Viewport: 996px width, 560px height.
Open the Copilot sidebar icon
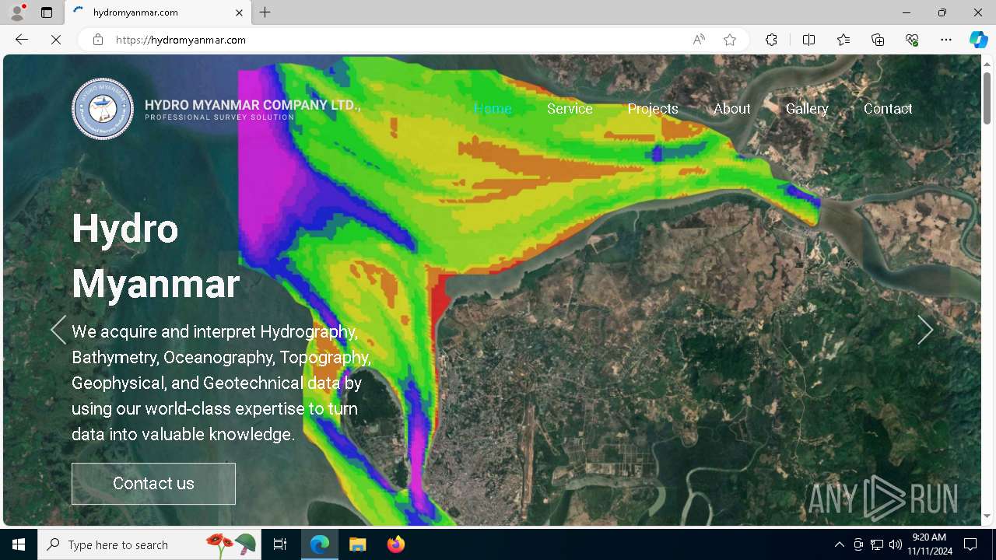pos(978,40)
